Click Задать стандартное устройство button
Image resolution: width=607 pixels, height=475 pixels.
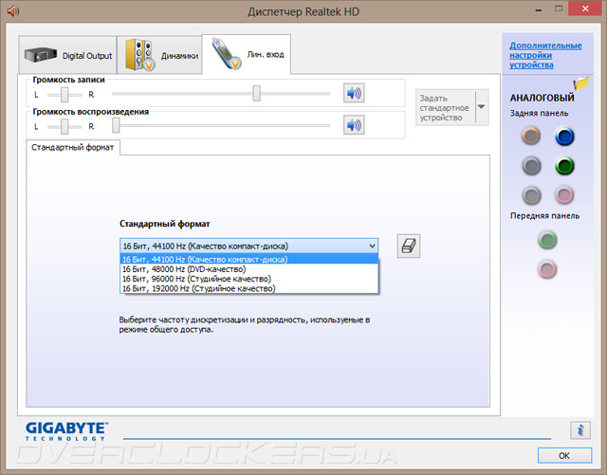pos(445,108)
